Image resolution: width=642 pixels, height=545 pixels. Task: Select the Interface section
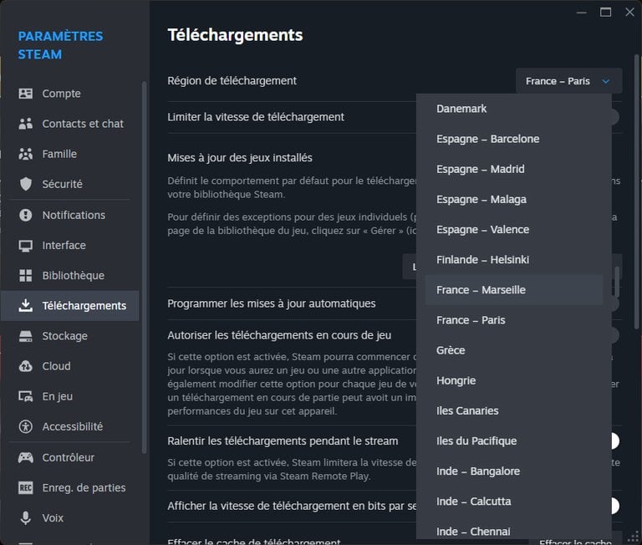[x=69, y=245]
